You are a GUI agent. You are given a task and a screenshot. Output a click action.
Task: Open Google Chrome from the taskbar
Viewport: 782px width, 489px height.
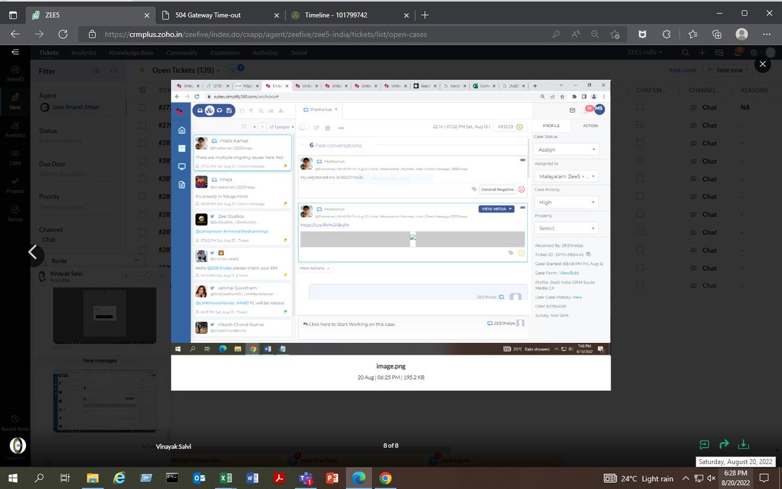click(x=385, y=479)
